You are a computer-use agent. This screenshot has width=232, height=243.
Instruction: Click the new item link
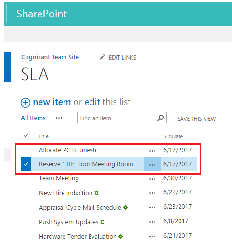[x=52, y=102]
